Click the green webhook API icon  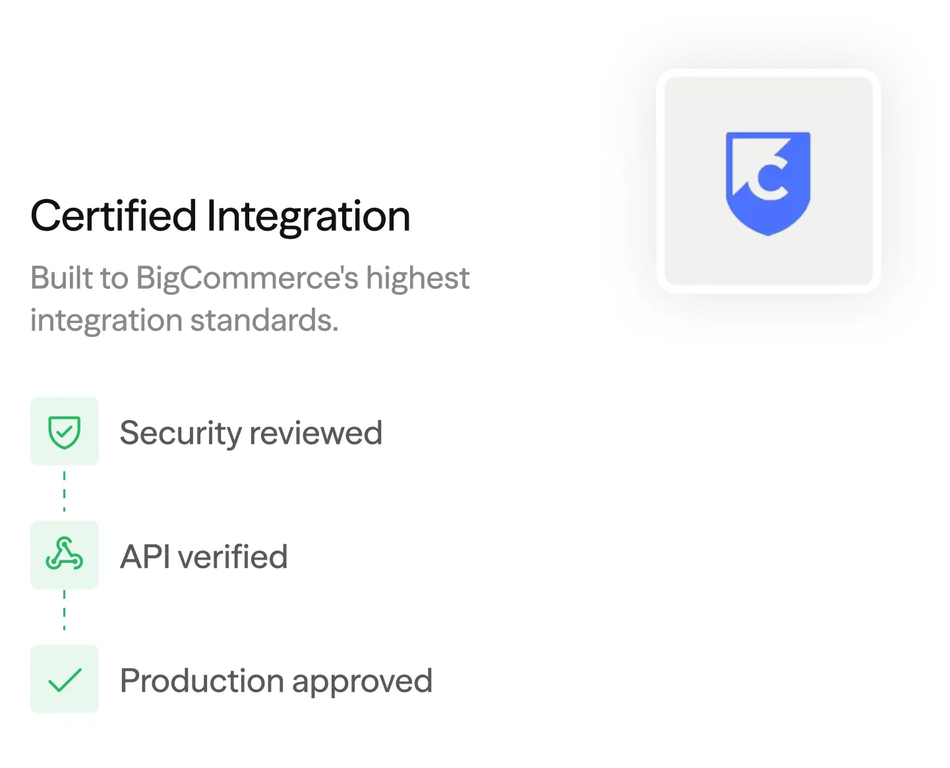tap(65, 554)
